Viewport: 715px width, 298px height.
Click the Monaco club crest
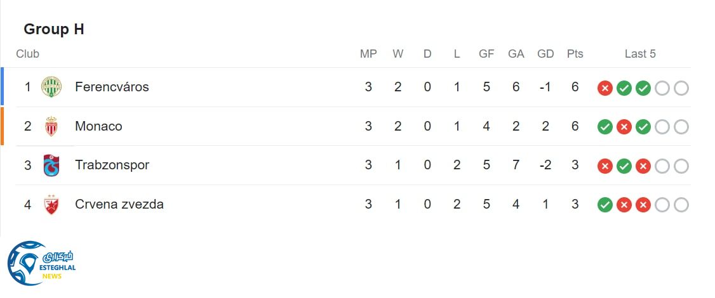[x=51, y=126]
